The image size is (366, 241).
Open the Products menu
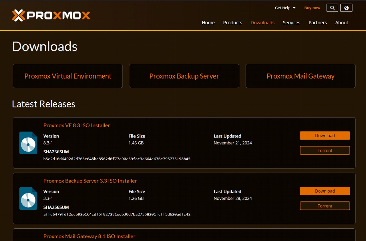tap(232, 23)
